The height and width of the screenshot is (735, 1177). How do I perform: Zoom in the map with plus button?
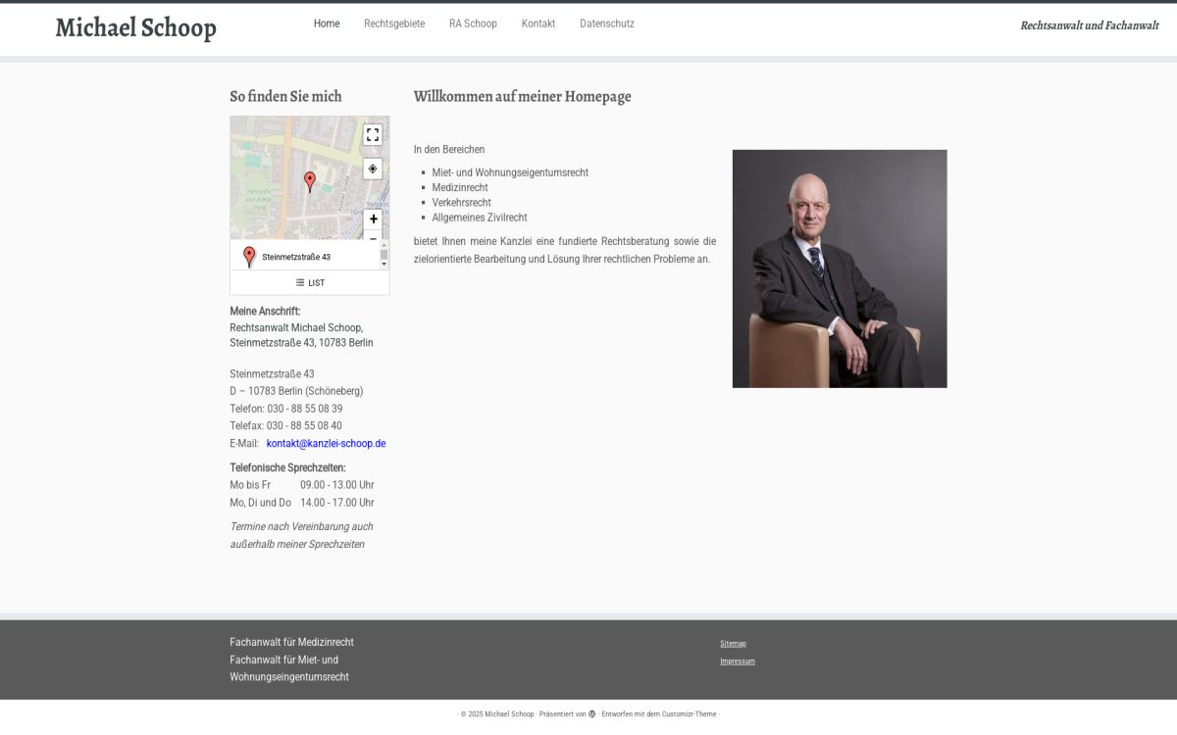point(373,220)
